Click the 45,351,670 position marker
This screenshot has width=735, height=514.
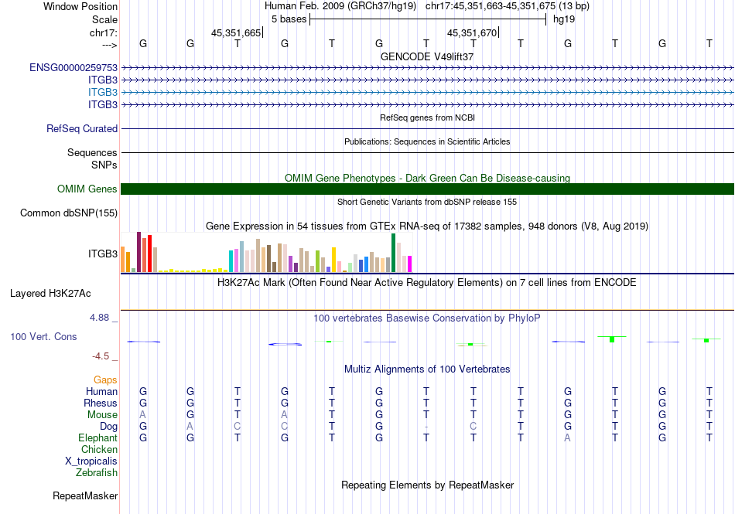(472, 32)
